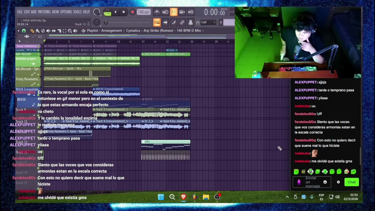The height and width of the screenshot is (211, 375).
Task: Open Brave browser from taskbar
Action: 183,197
